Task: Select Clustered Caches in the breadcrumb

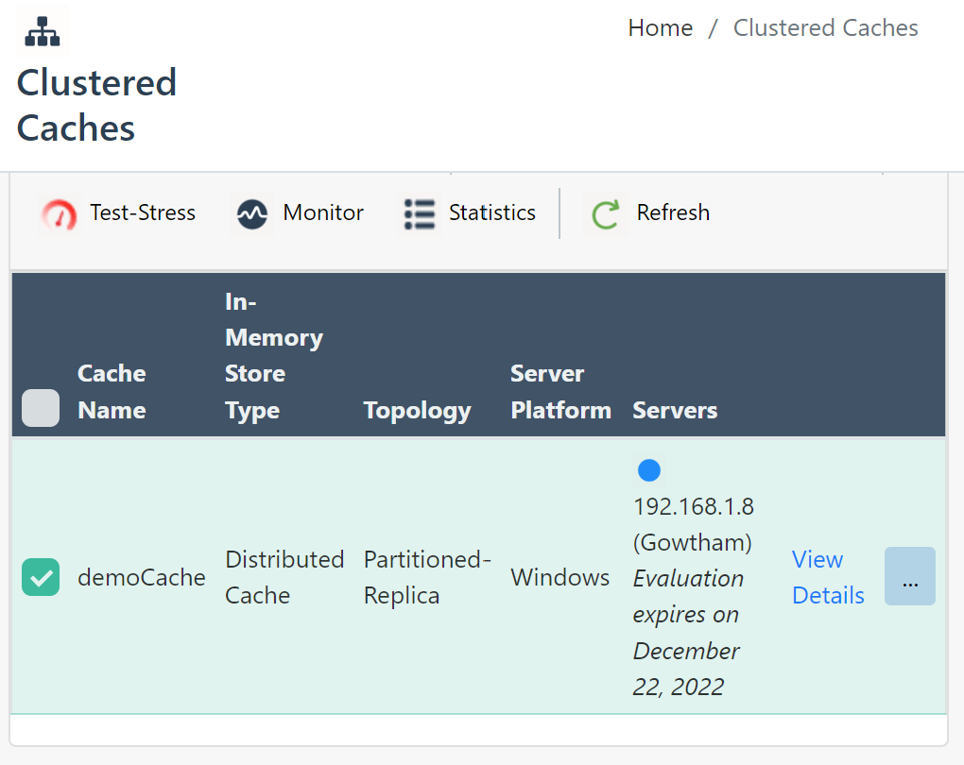Action: tap(825, 28)
